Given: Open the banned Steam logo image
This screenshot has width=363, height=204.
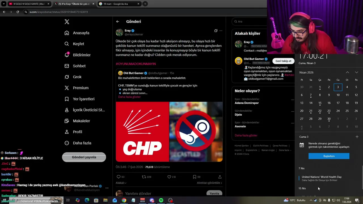Looking at the screenshot, I should click(x=196, y=132).
